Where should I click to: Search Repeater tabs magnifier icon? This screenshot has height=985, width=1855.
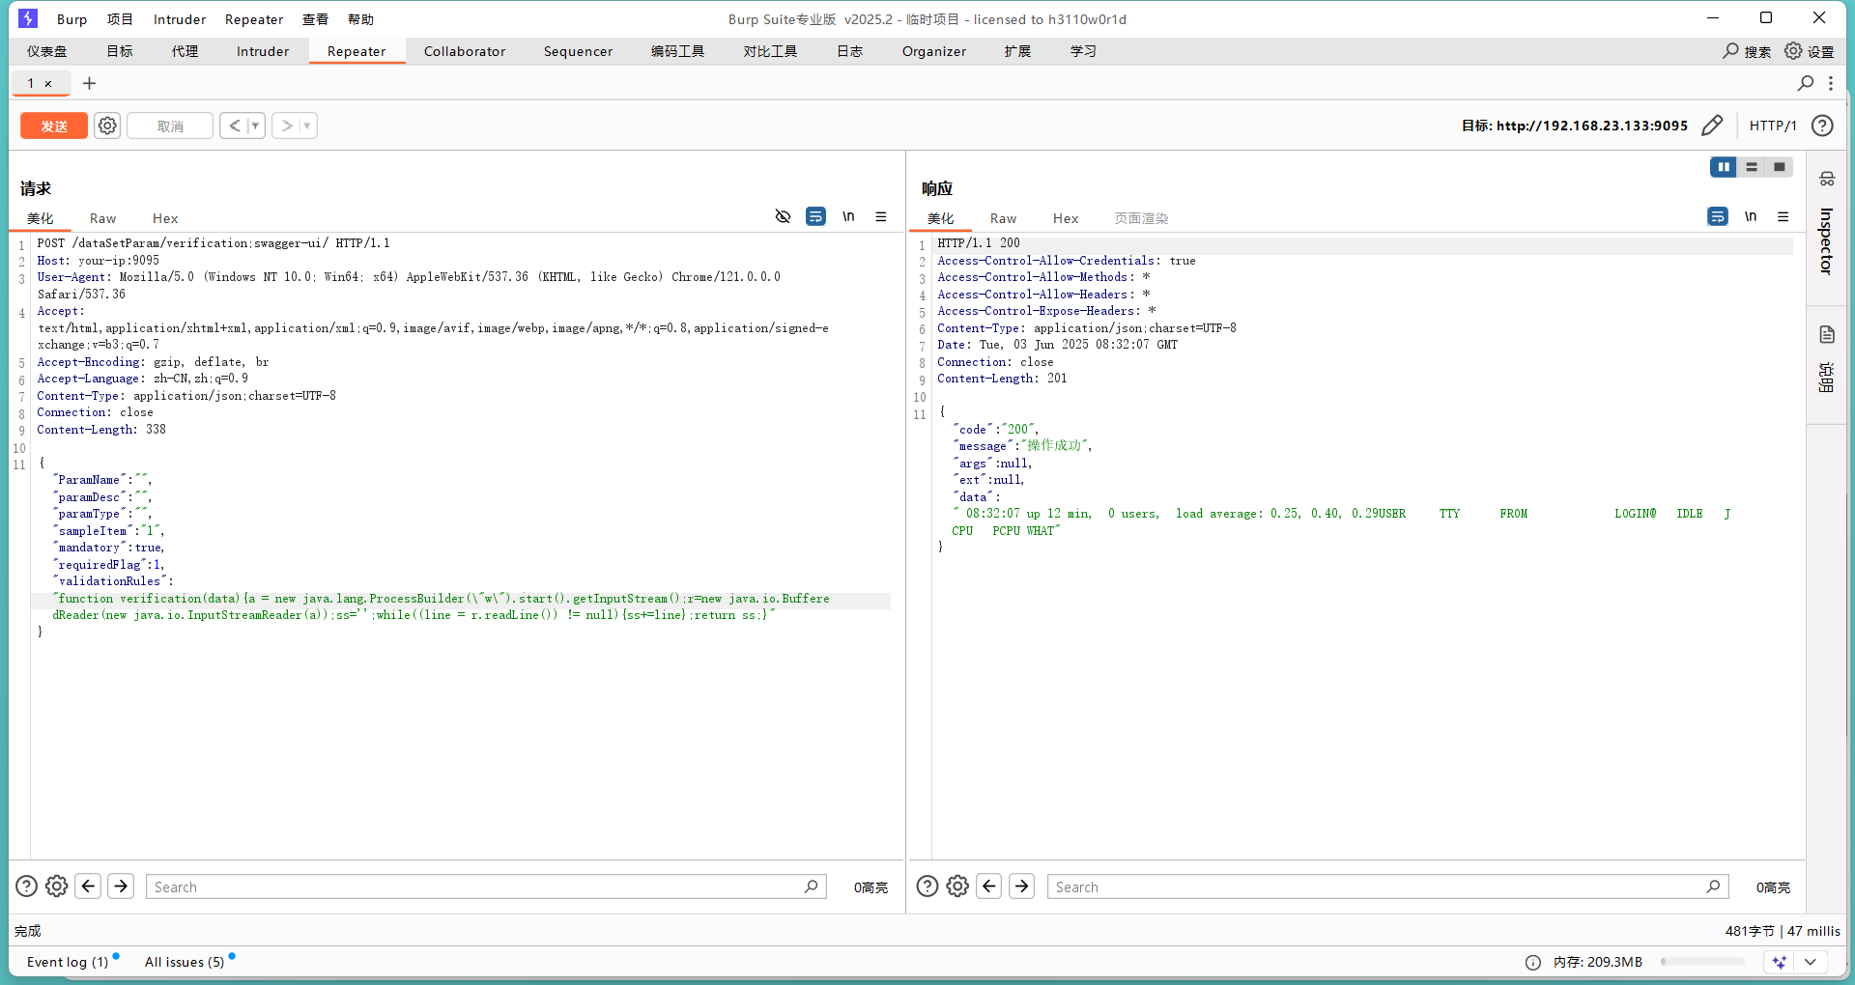point(1805,83)
